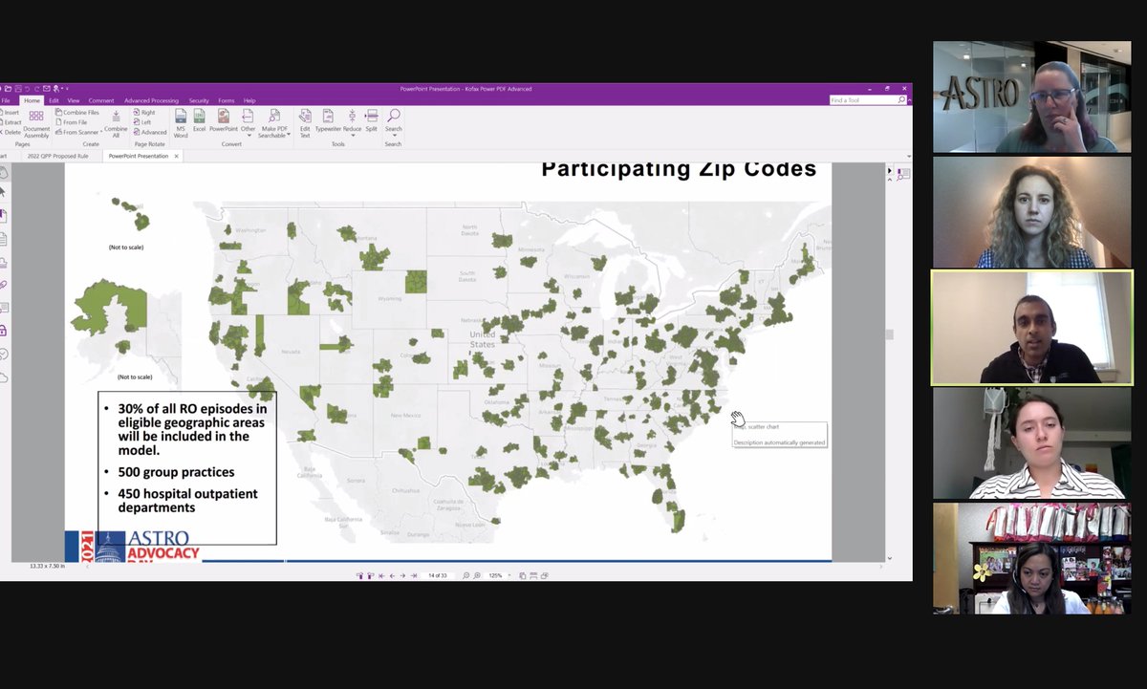Switch to the View ribbon tab
Screen dimensions: 1147x689
click(x=74, y=100)
